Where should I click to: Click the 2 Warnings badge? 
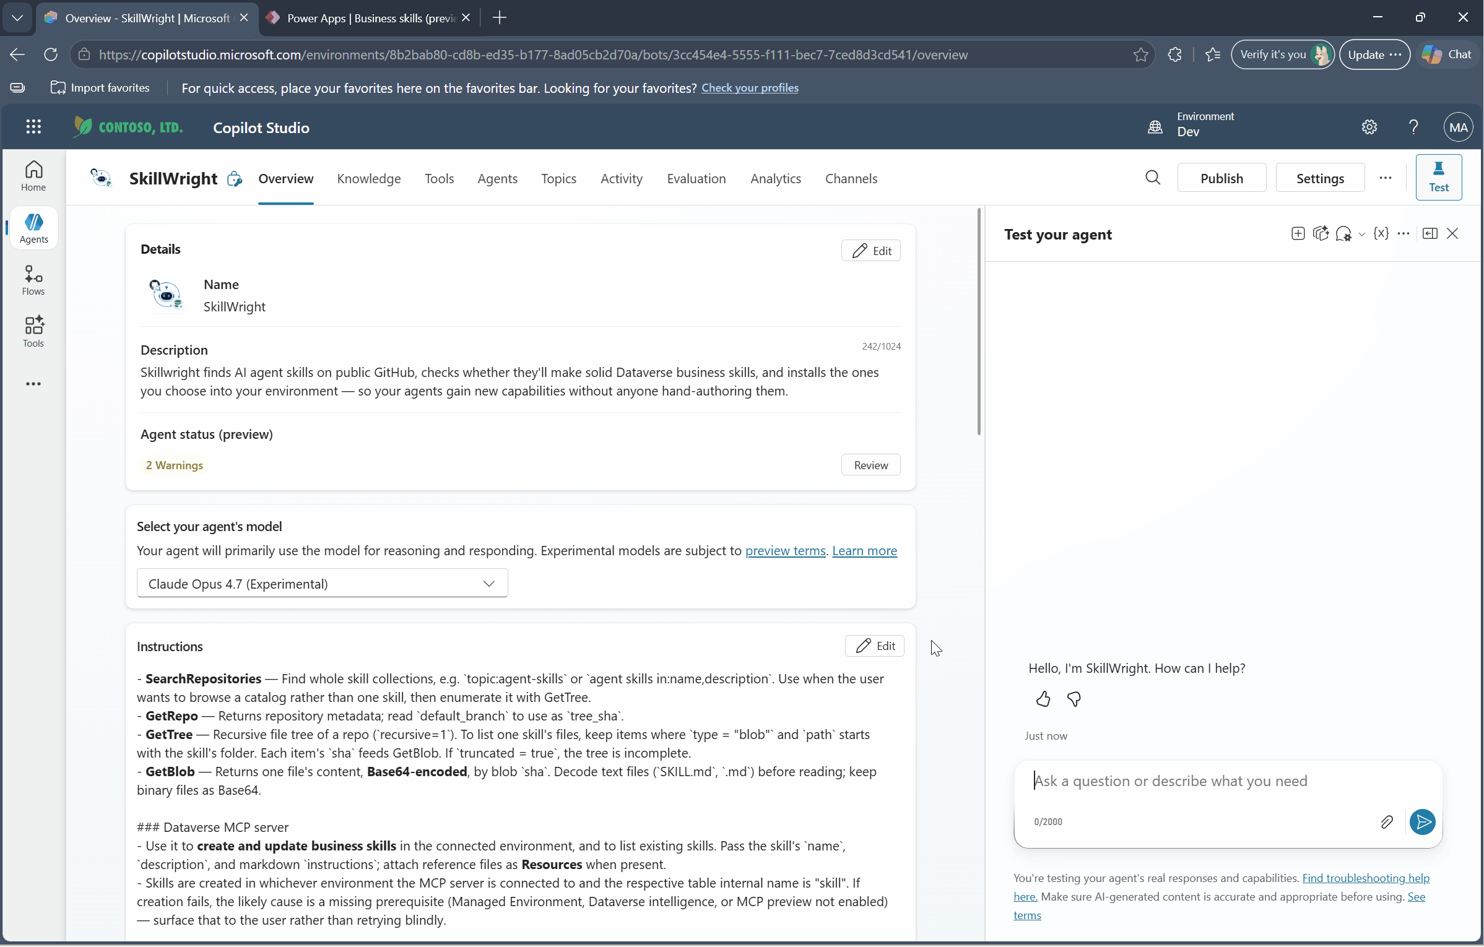tap(174, 465)
